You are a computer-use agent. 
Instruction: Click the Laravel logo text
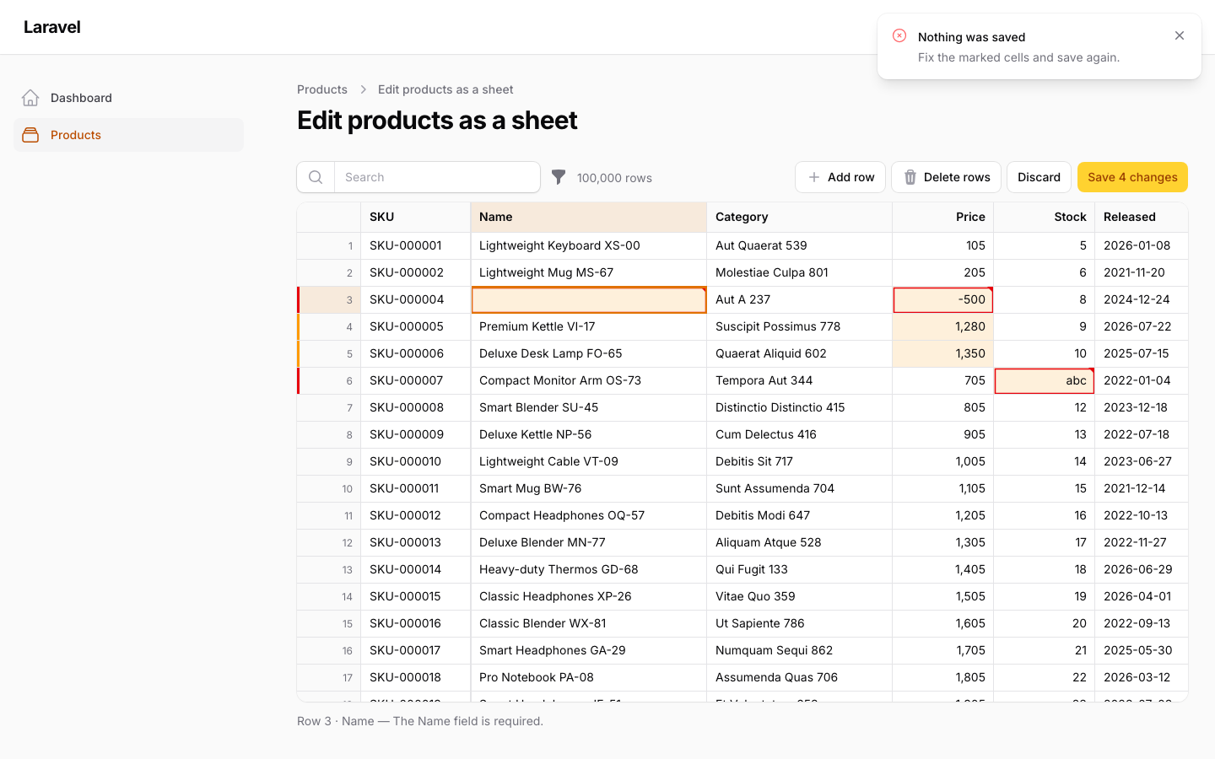point(52,27)
